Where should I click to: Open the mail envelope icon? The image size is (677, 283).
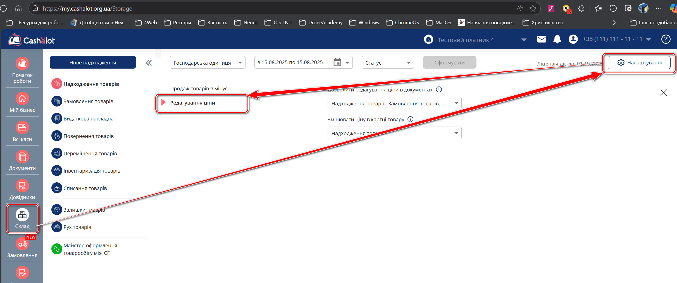[x=541, y=39]
